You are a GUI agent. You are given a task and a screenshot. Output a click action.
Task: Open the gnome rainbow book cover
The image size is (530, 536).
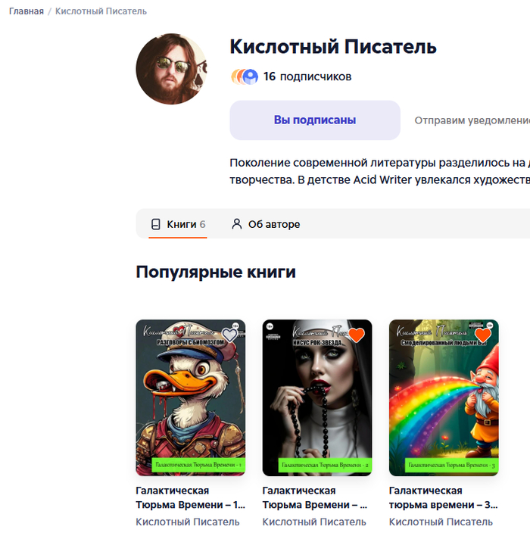coord(444,397)
